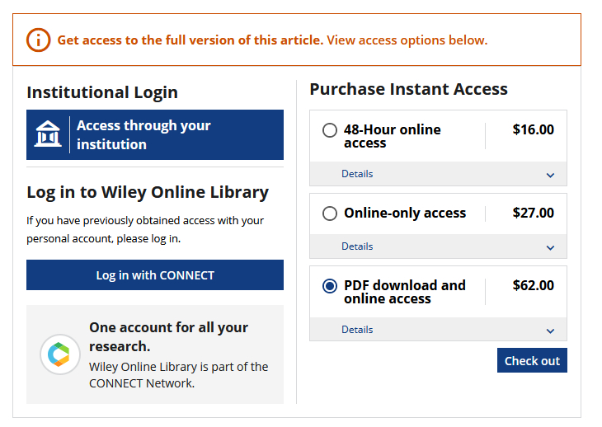Screen dimensions: 602x427
Task: Select the Online-only access radio button
Action: click(330, 213)
